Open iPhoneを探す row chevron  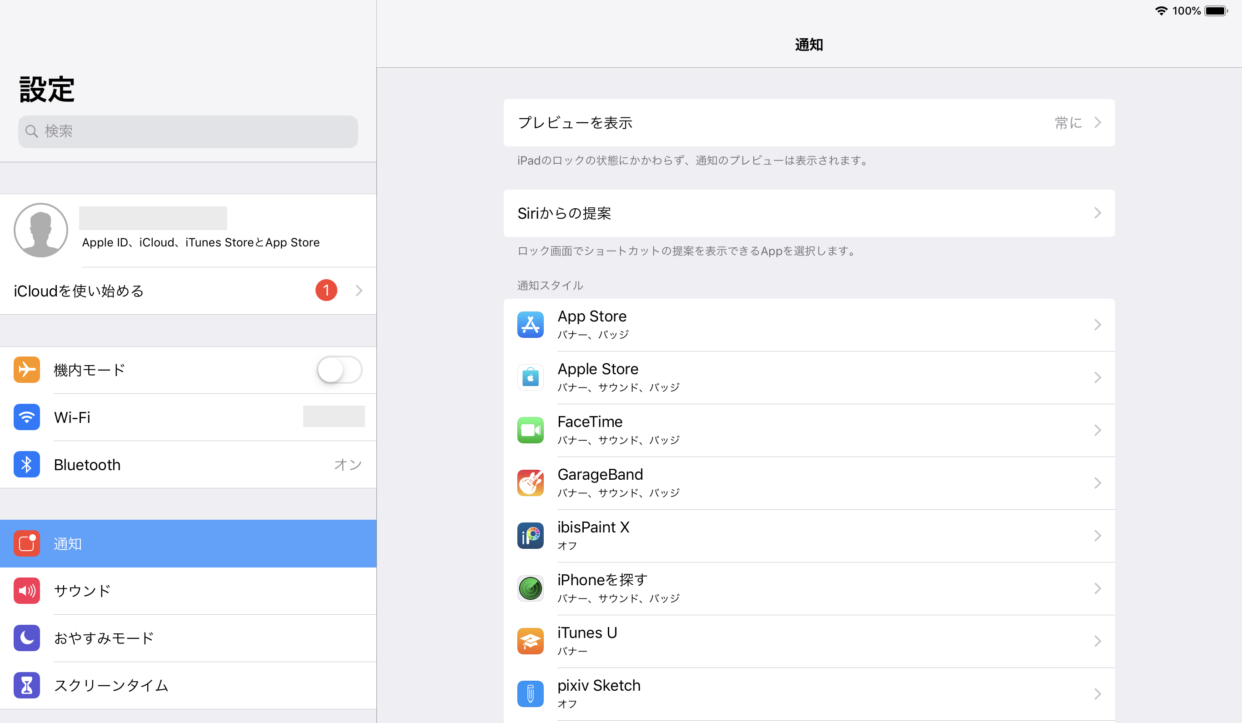click(x=1097, y=588)
